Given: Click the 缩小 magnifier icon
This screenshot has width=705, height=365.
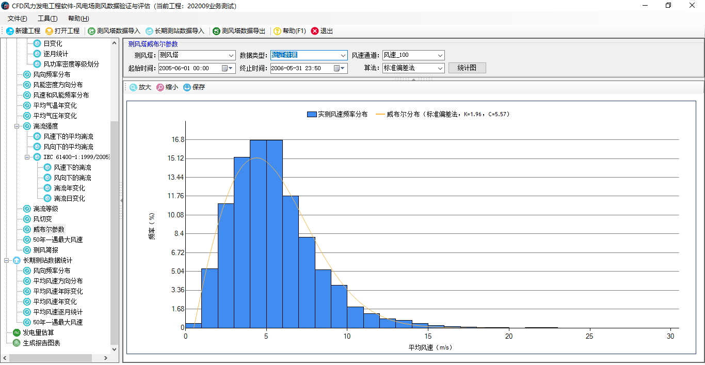Looking at the screenshot, I should coord(161,87).
